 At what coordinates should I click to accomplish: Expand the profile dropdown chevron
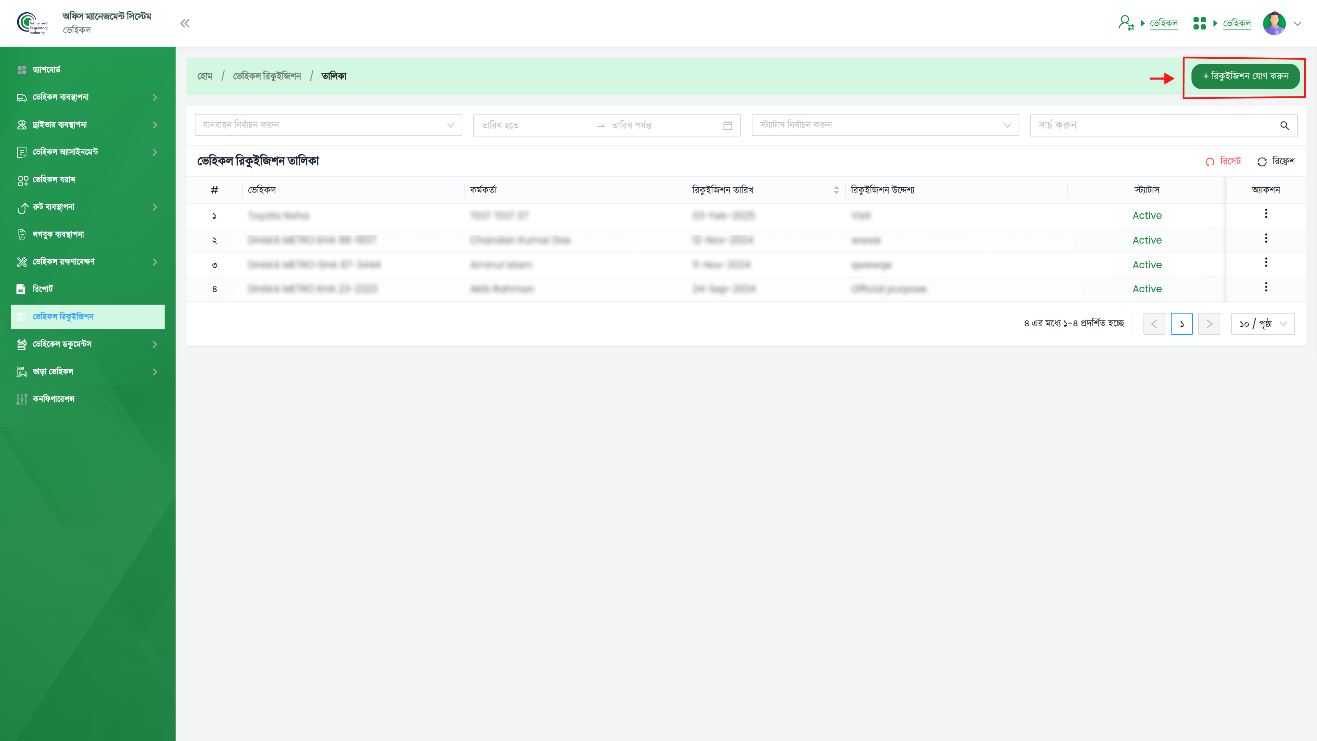[x=1297, y=24]
